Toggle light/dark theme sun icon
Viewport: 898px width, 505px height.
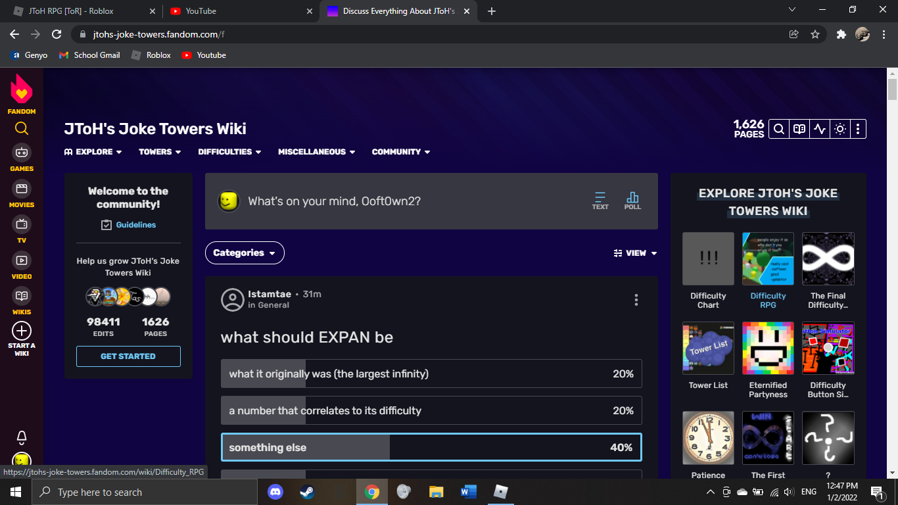click(840, 129)
